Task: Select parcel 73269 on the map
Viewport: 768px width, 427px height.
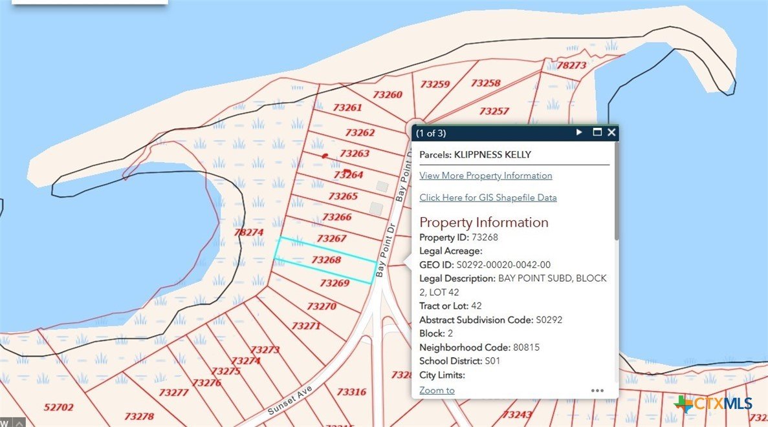Action: [x=335, y=283]
